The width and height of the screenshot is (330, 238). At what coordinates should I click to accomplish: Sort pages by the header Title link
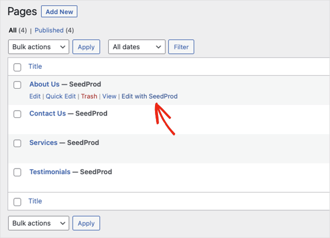tap(35, 67)
